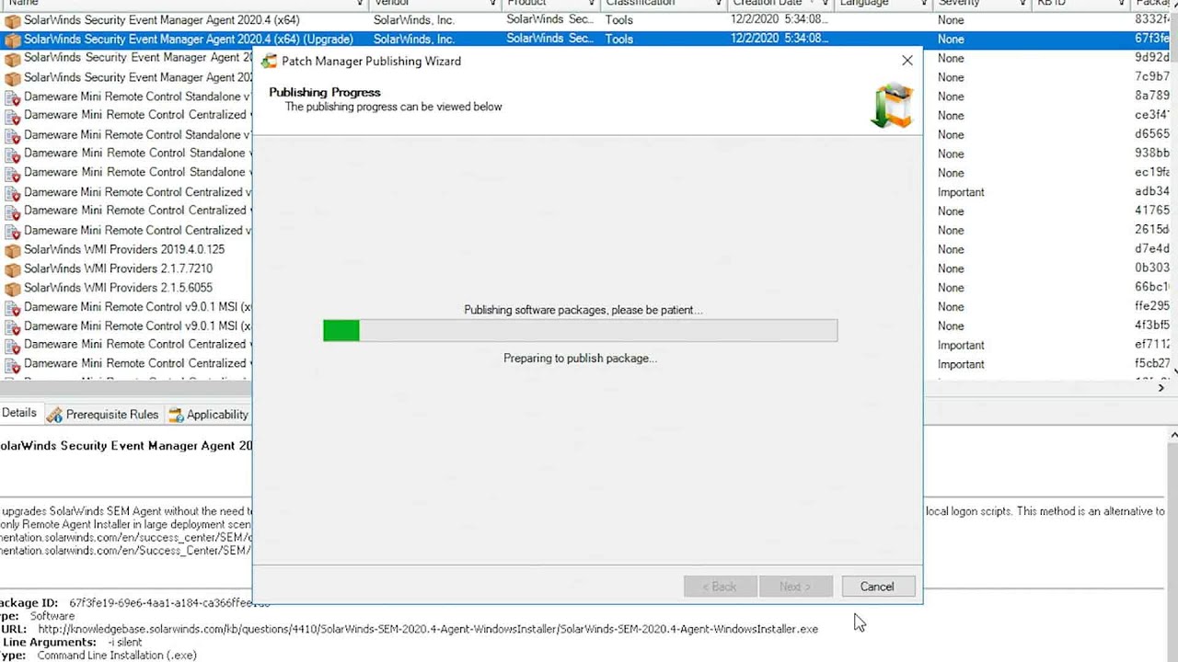The height and width of the screenshot is (662, 1178).
Task: Click the Tools classification in the first row
Action: click(619, 19)
